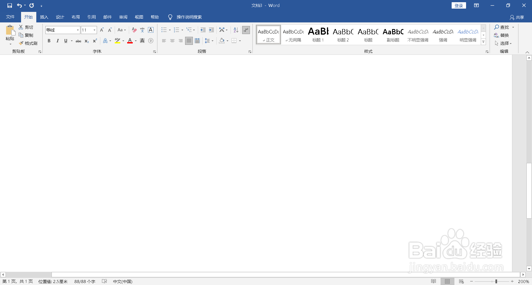The image size is (532, 285).
Task: Open the bullets list dropdown arrow
Action: coord(170,30)
